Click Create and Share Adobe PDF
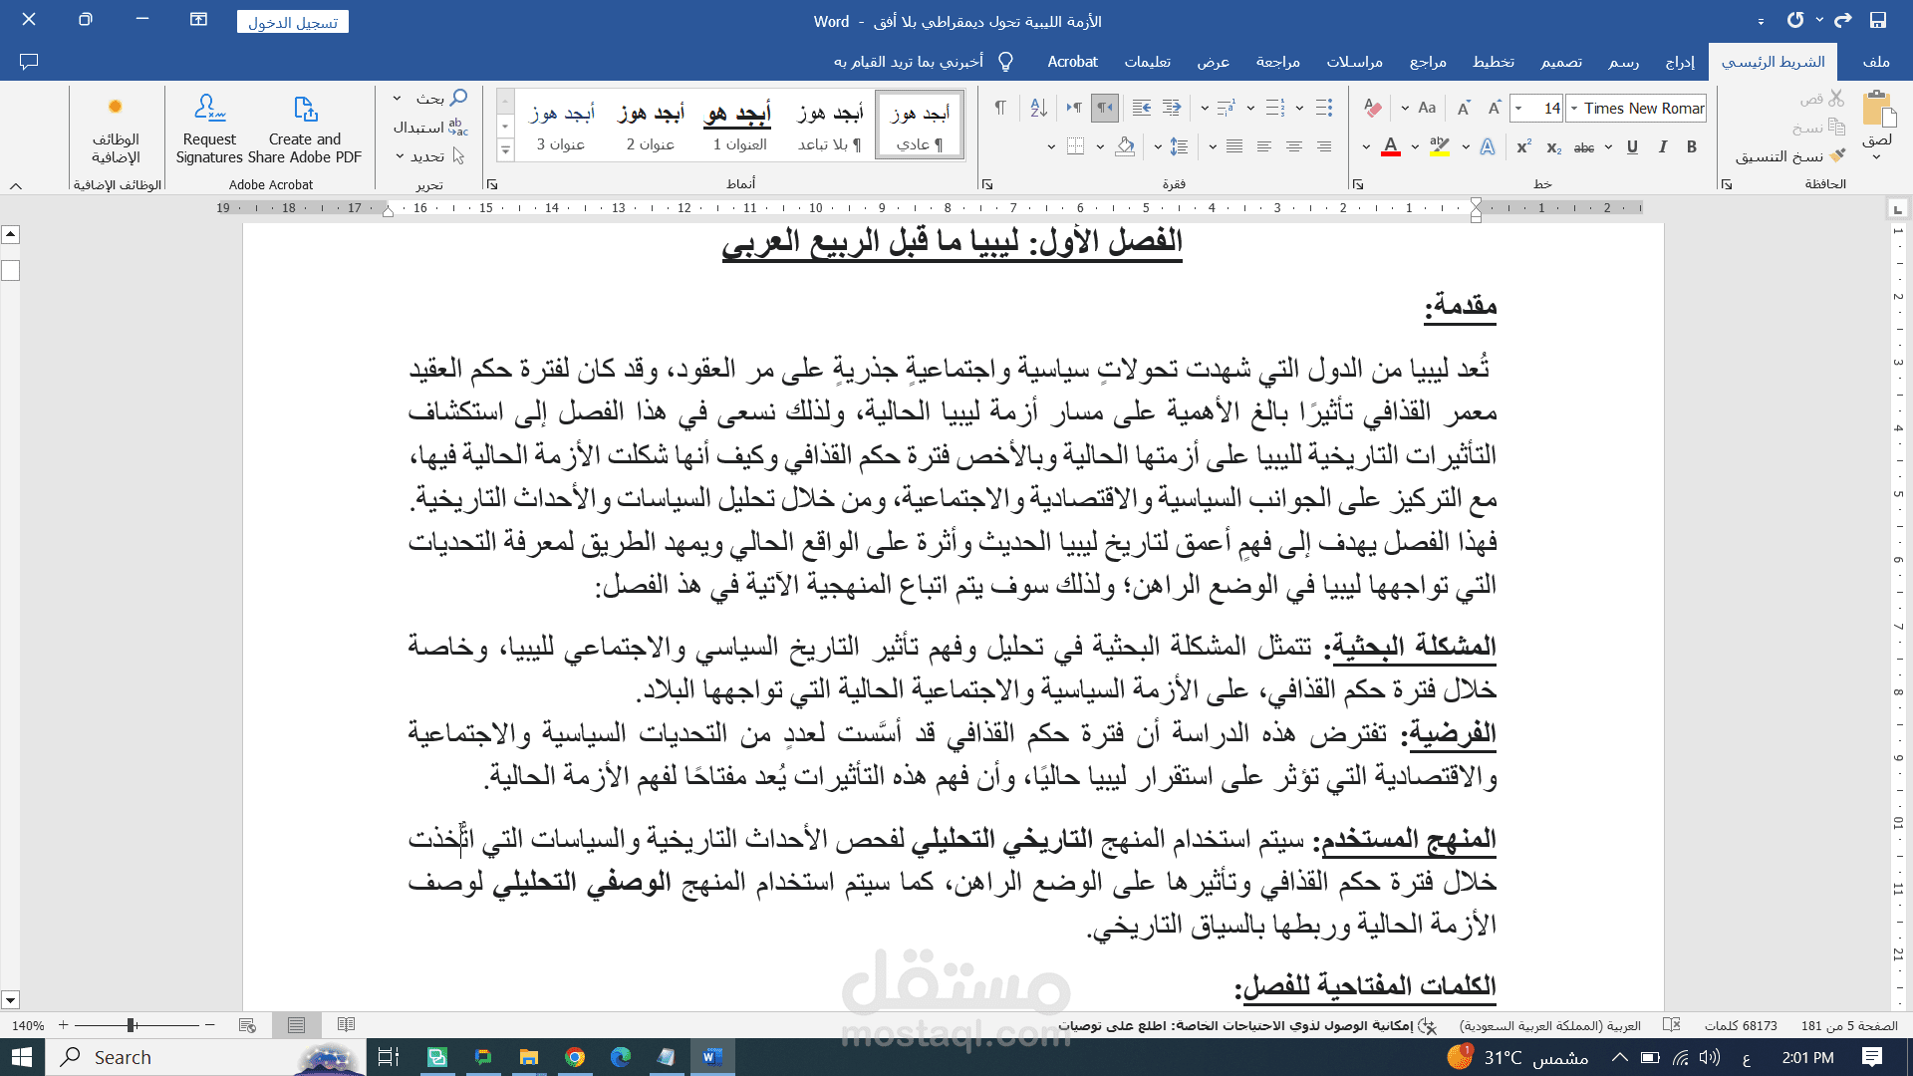 [304, 130]
